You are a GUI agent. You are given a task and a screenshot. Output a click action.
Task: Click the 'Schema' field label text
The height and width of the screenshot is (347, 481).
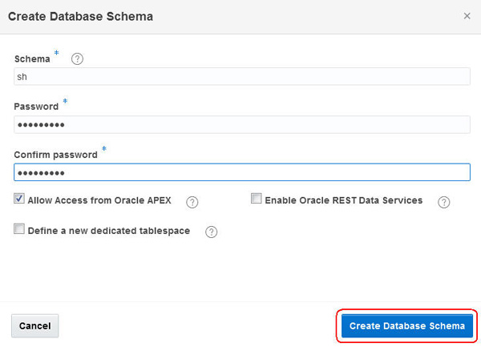click(x=32, y=59)
